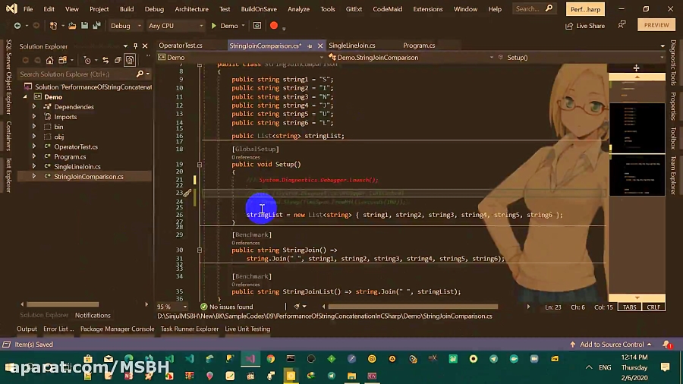Image resolution: width=683 pixels, height=384 pixels.
Task: Click the New Project toolbar icon
Action: click(x=53, y=26)
